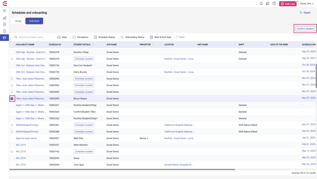317x179 pixels.
Task: Click the Exxat logo icon
Action: 5,4
